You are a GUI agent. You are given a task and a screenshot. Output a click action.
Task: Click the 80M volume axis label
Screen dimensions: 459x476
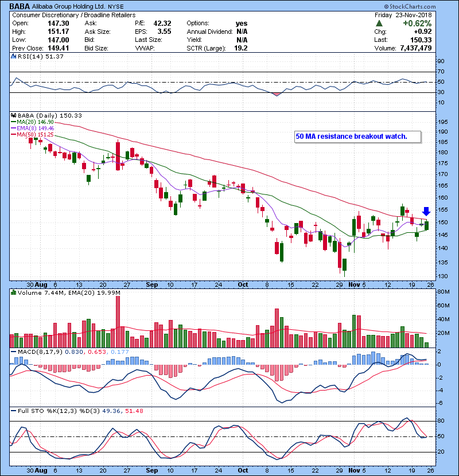point(443,292)
